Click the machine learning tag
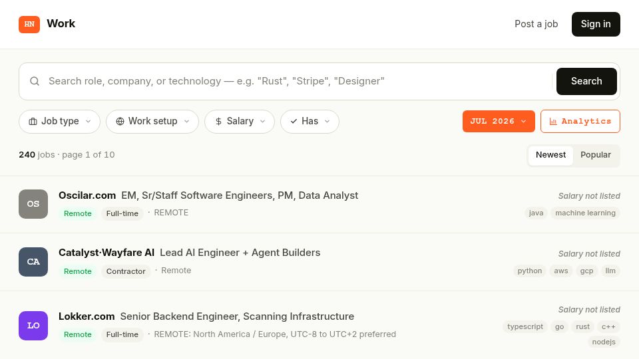Screen dimensions: 639x359 (x=585, y=213)
